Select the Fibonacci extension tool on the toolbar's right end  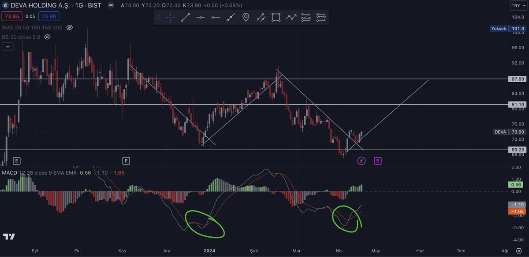click(x=321, y=18)
